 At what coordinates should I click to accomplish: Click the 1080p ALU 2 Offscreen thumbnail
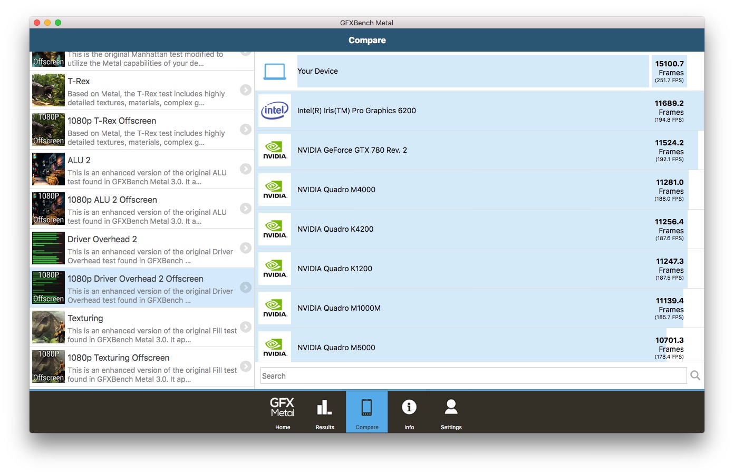49,209
